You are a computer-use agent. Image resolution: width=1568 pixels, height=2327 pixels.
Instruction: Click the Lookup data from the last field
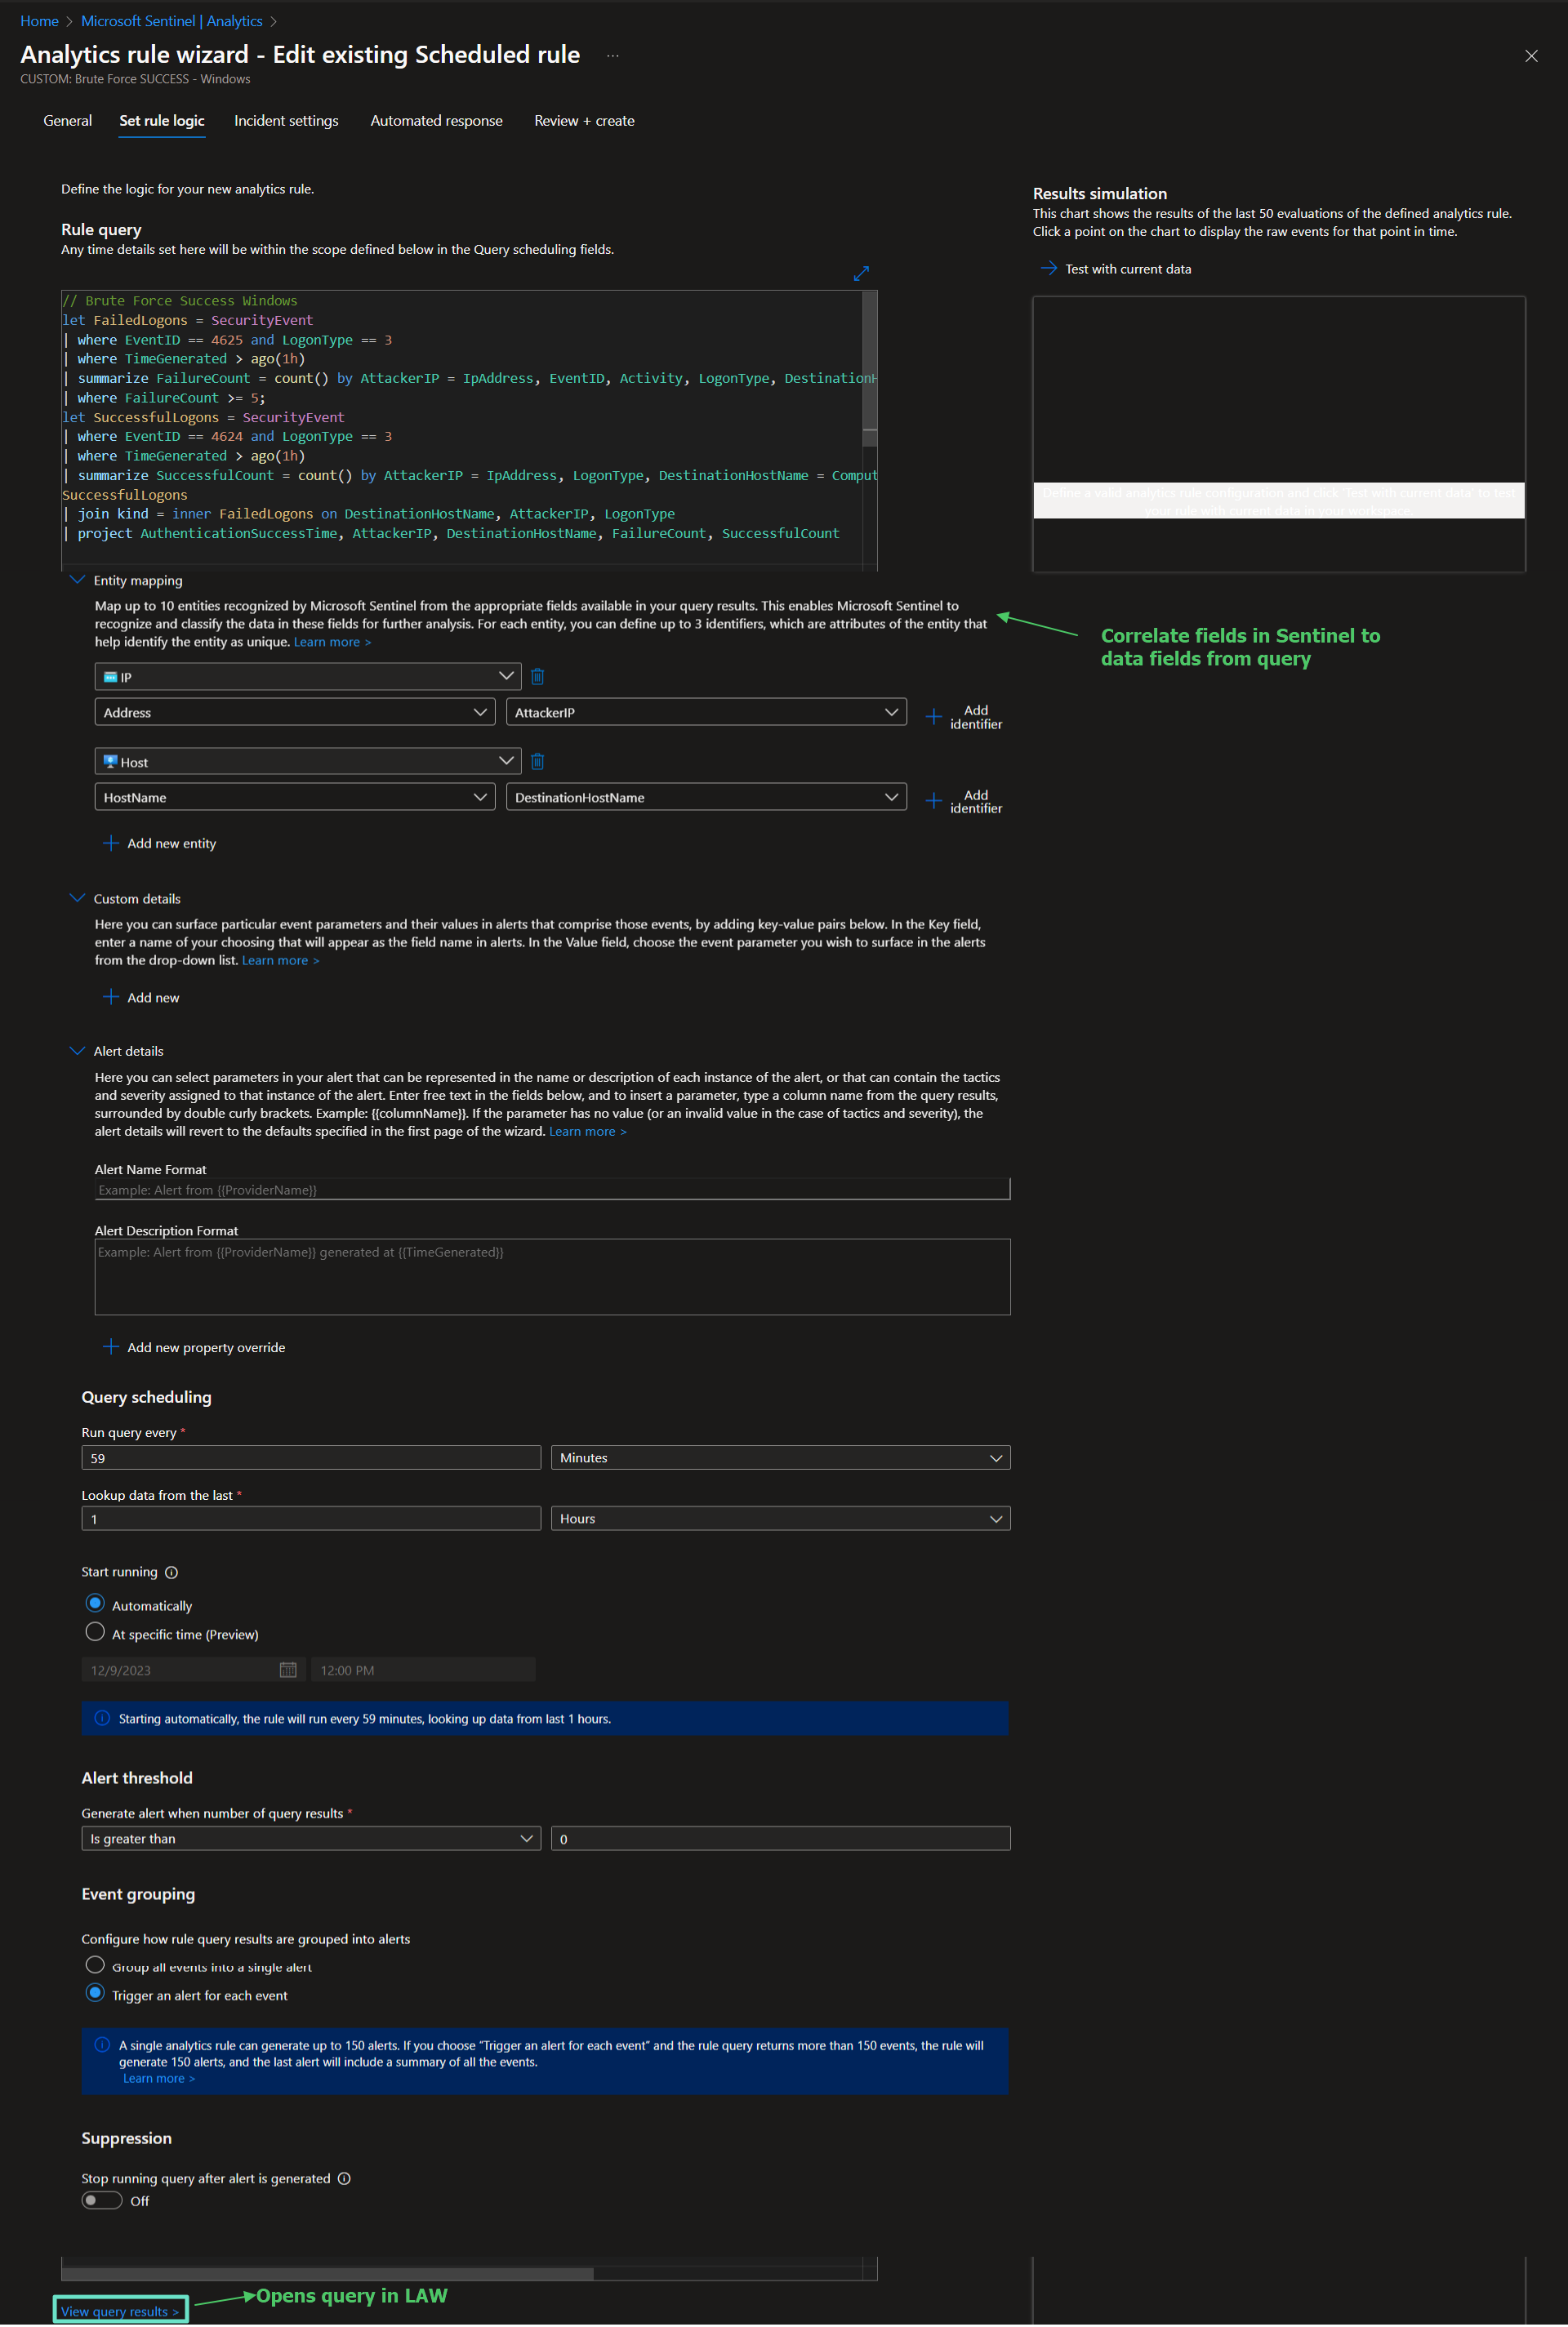311,1519
